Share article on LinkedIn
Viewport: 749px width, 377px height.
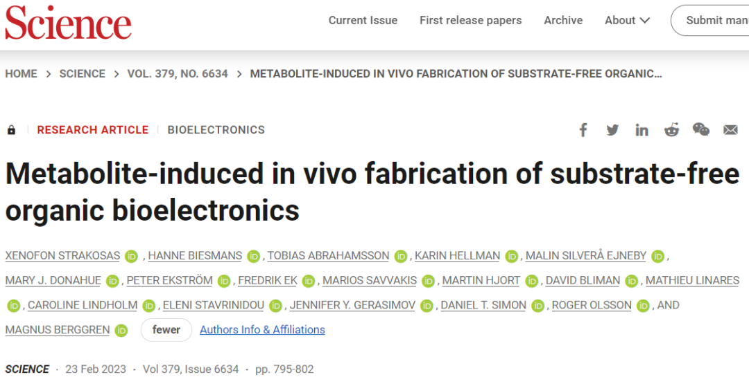[x=642, y=129]
